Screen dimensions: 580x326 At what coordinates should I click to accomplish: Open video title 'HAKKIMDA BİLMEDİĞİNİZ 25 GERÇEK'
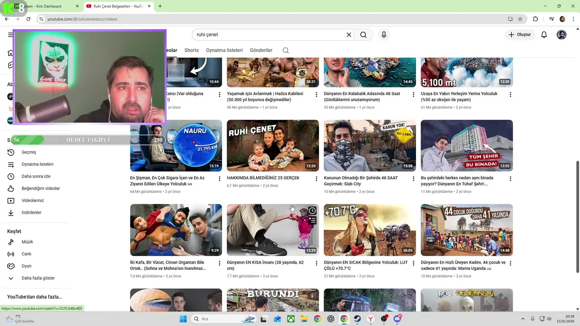click(263, 178)
